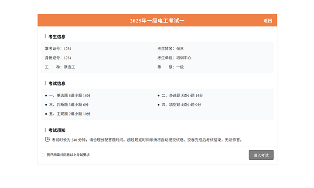Click the 准考证号 1234 field

coord(58,49)
